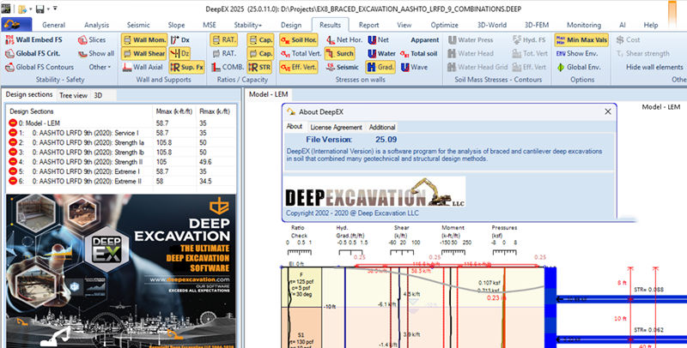Viewport: 687px width, 348px height.
Task: Open the dropdown arrow beside the save icon
Action: point(47,9)
